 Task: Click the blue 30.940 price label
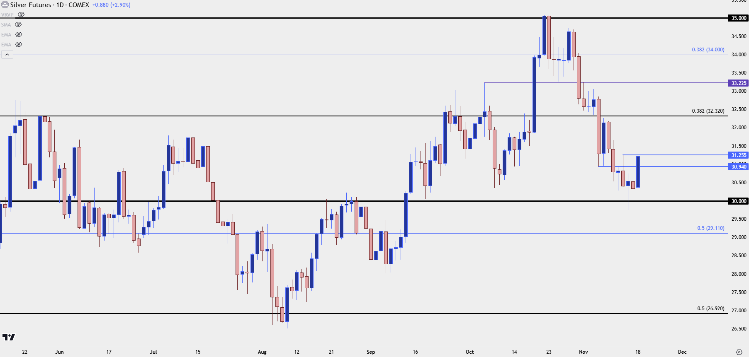(x=738, y=167)
